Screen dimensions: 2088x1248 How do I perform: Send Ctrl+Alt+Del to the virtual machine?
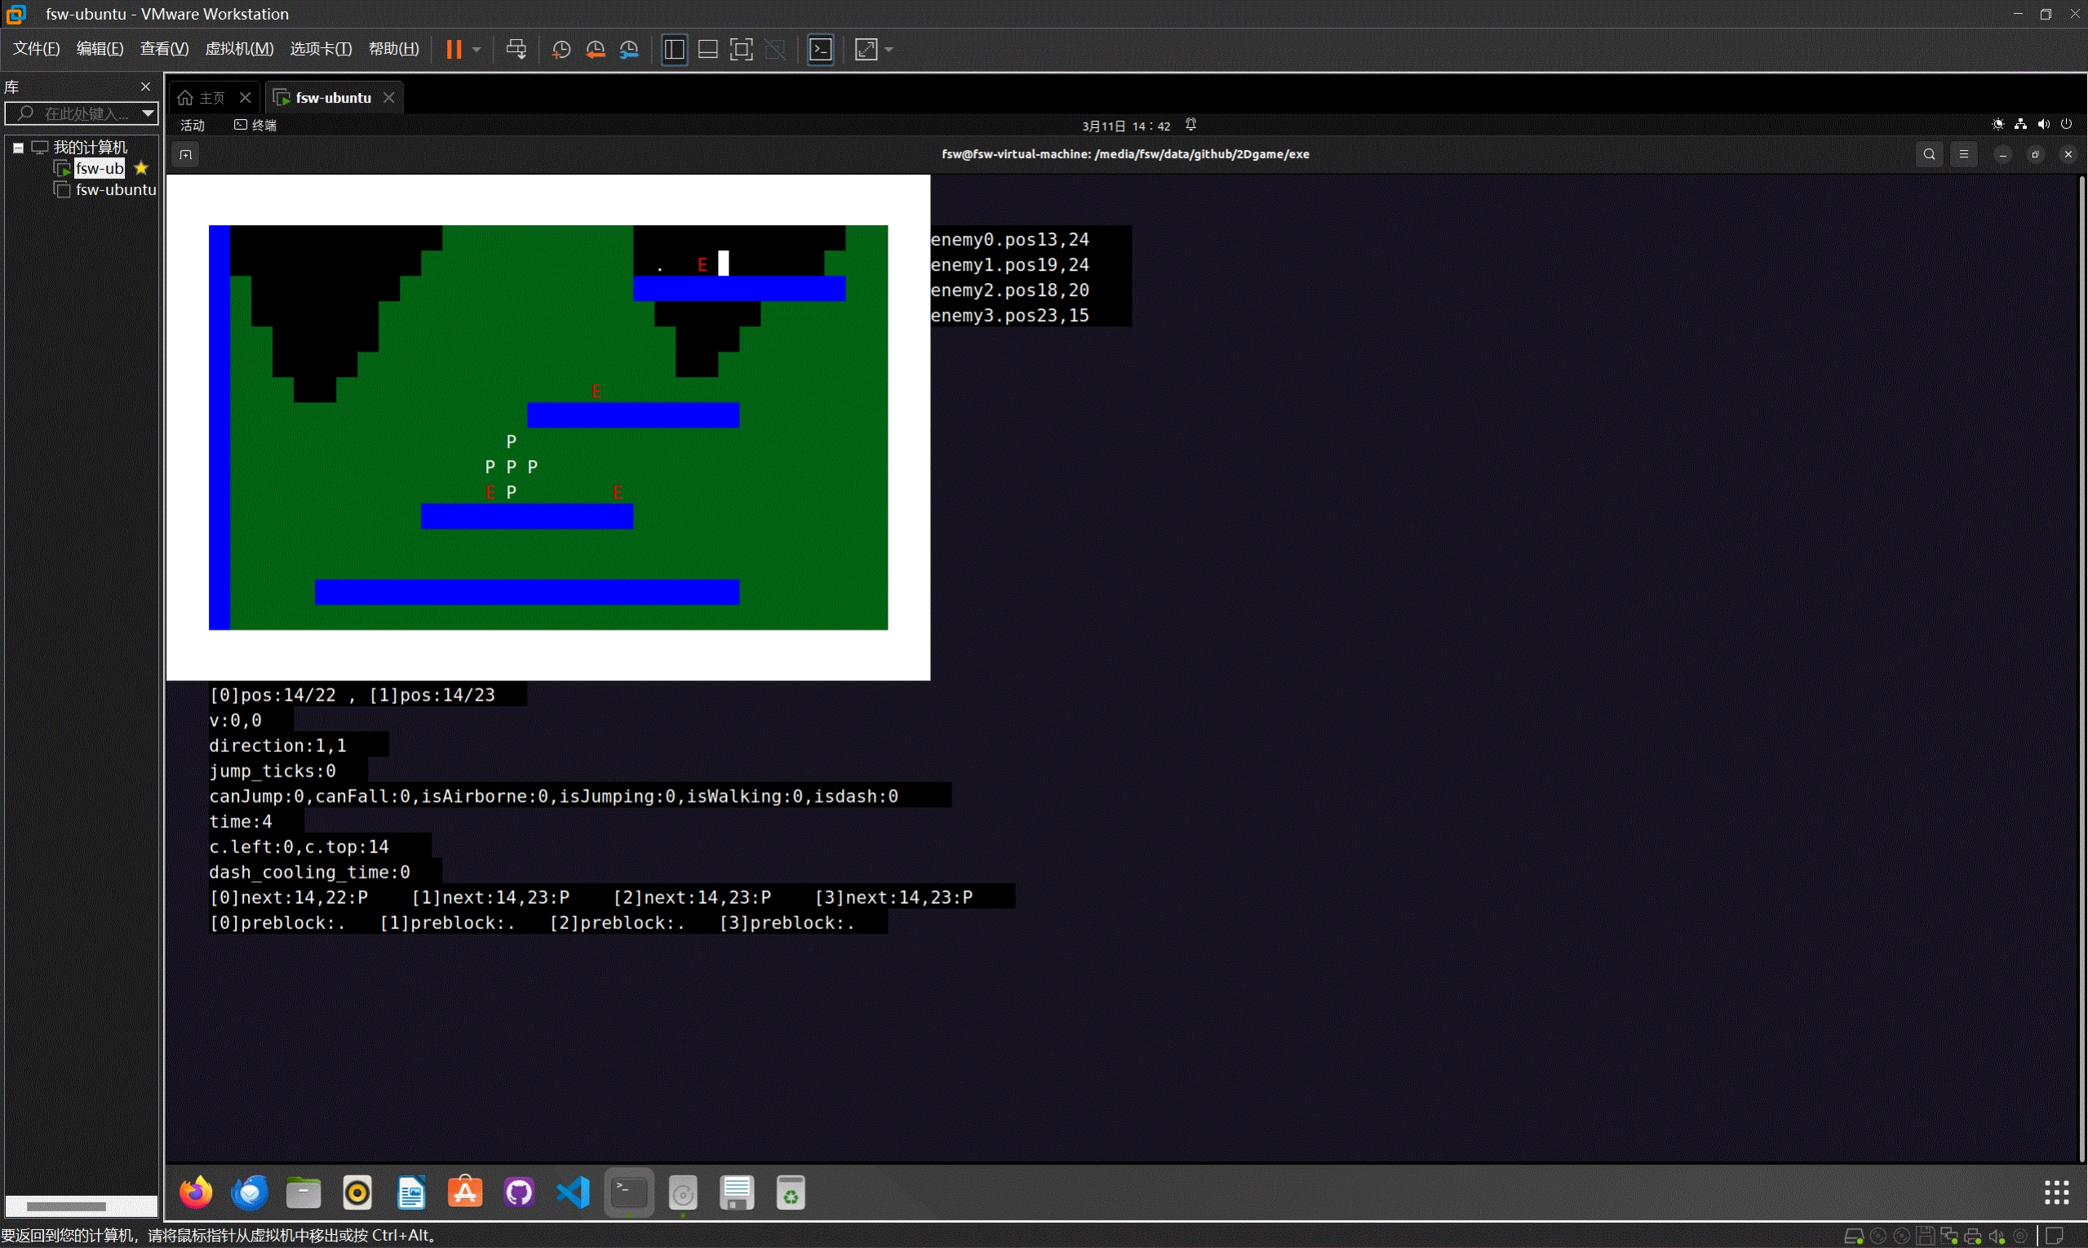click(x=516, y=50)
